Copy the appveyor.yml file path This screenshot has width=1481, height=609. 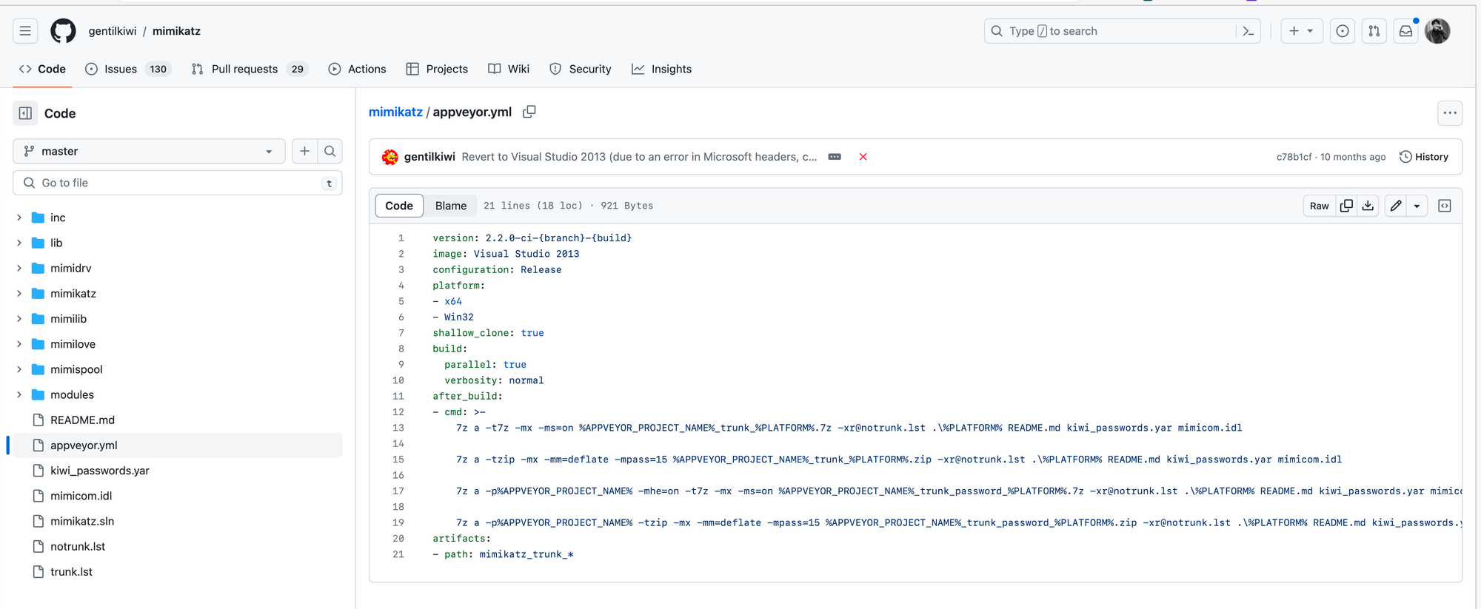point(529,112)
